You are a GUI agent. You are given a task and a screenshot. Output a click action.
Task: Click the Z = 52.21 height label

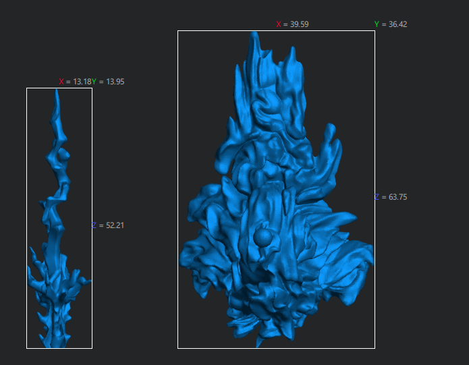[108, 225]
